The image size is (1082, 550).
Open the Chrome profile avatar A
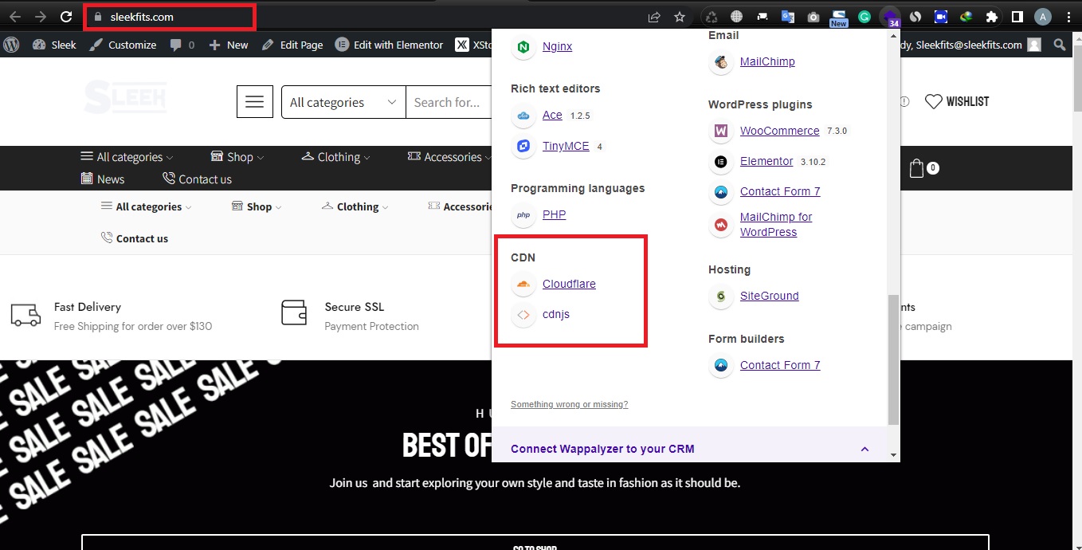[1043, 17]
